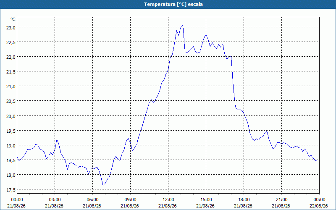This screenshot has width=336, height=210.
Task: Click the 15:00 time axis label
Action: click(x=206, y=199)
